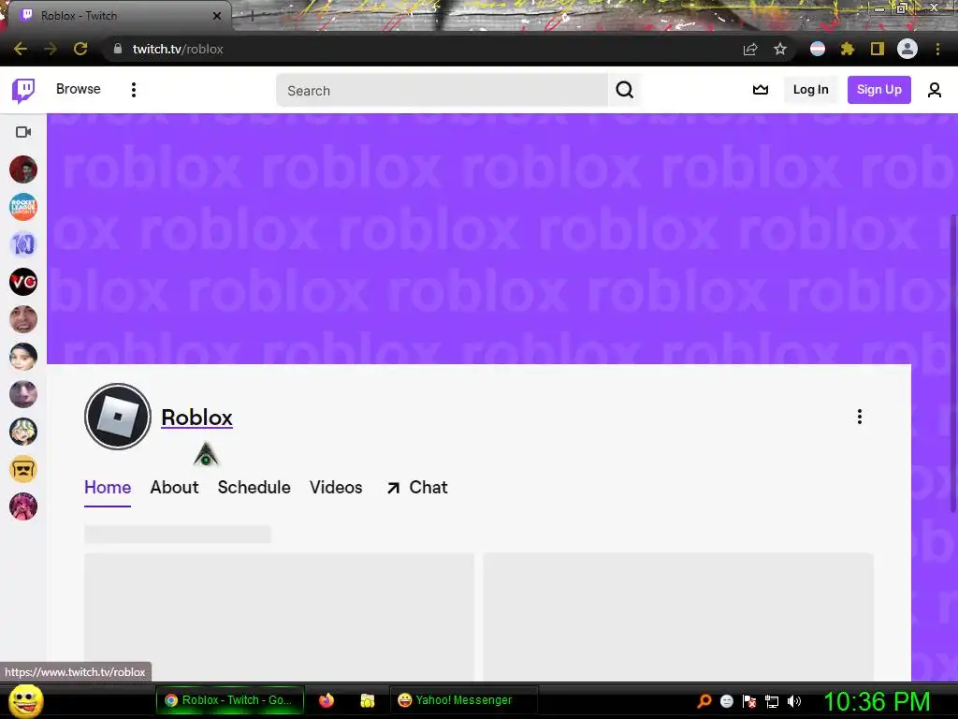The image size is (958, 719).
Task: Switch to the About tab
Action: pyautogui.click(x=174, y=487)
